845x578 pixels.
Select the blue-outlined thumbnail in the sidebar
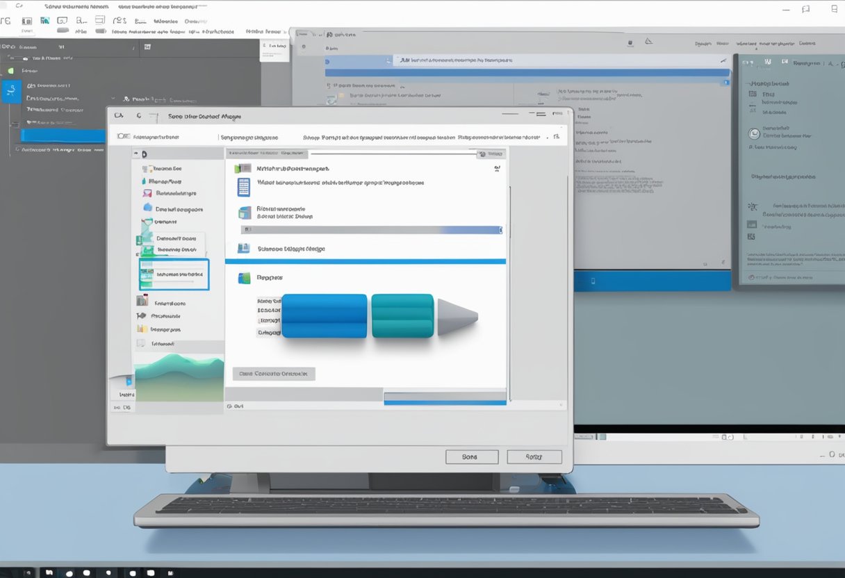[173, 274]
